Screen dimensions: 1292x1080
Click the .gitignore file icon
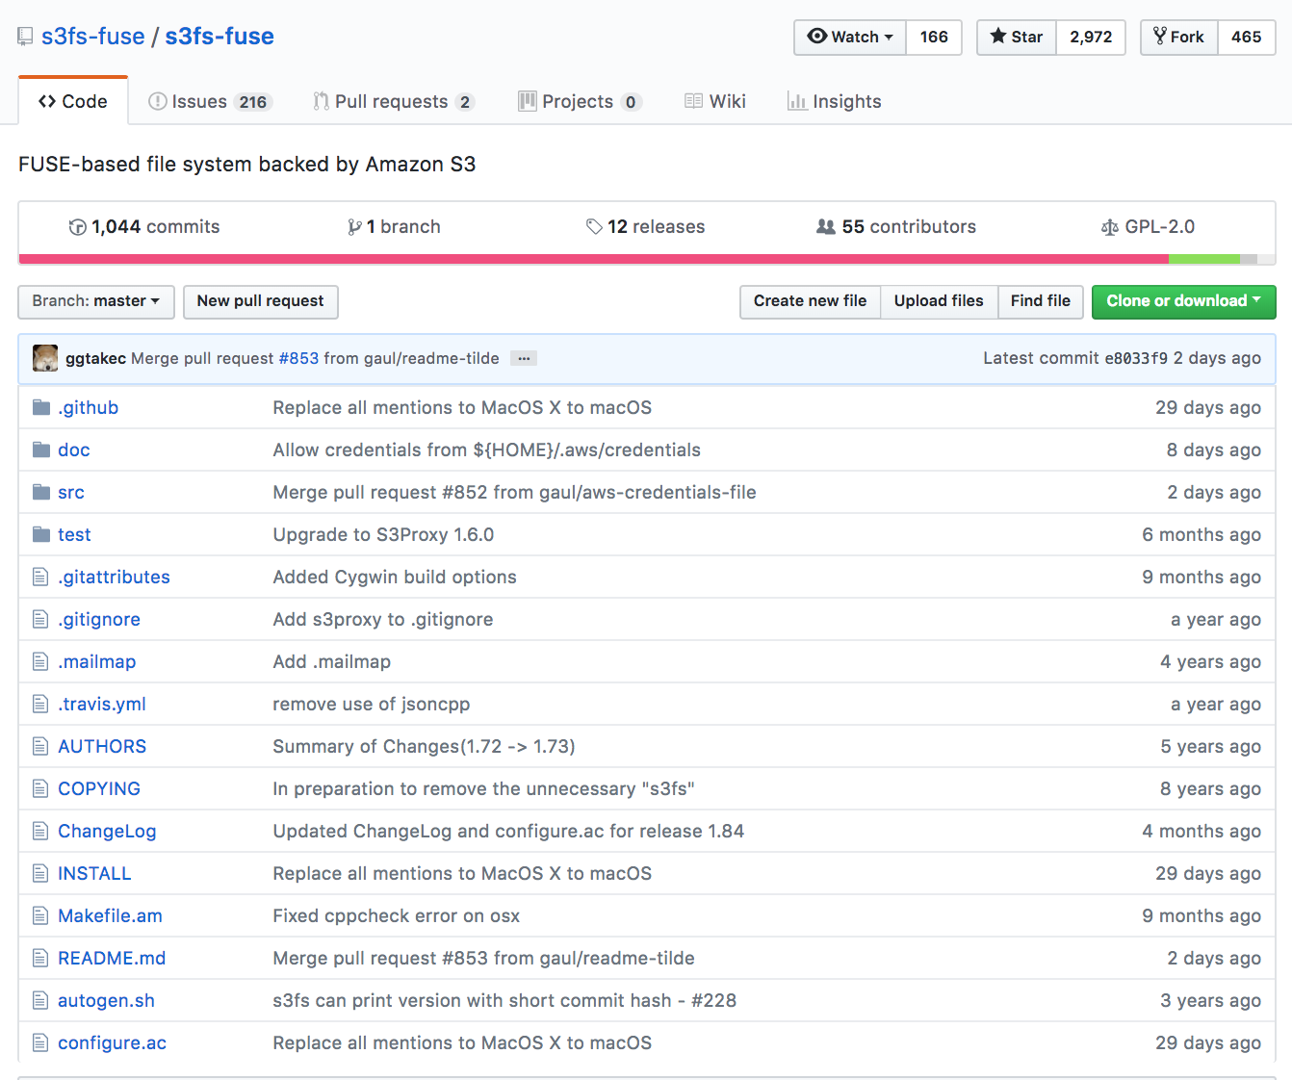tap(40, 619)
